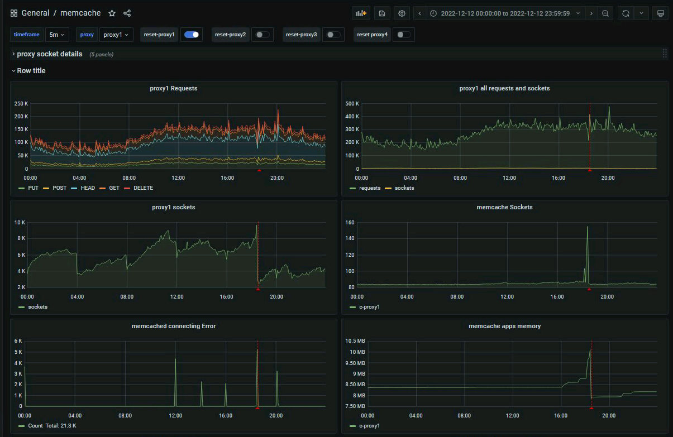Screen dimensions: 673x437
Task: Go to the General folder breadcrumb
Action: (x=35, y=13)
